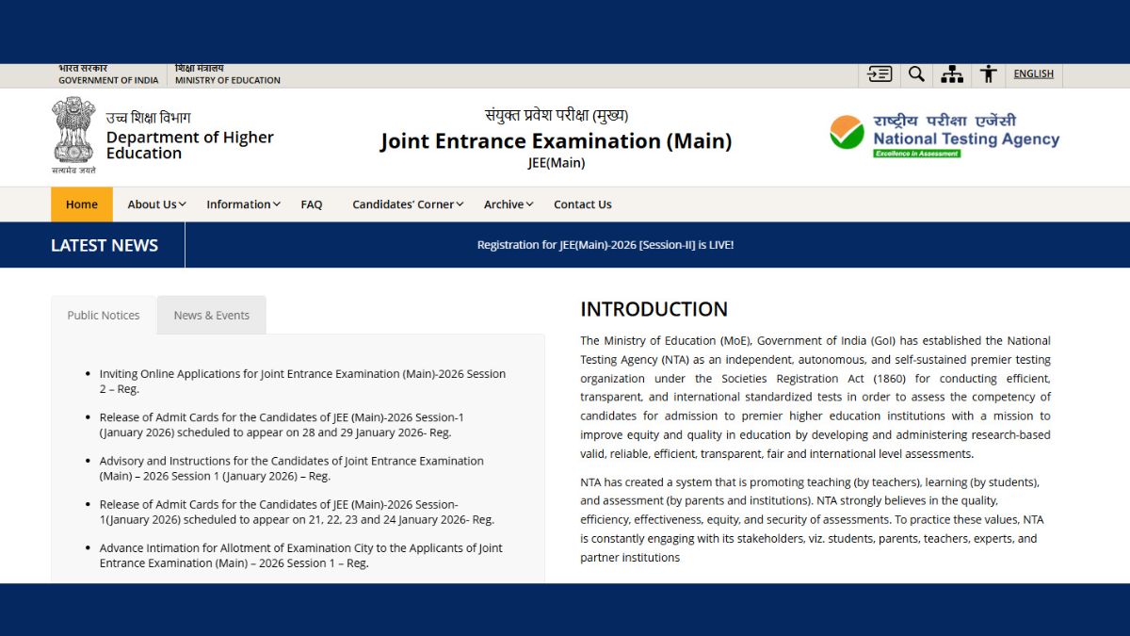Screen dimensions: 1130x636
Task: Open the Session 2 online applications notice
Action: tap(302, 382)
